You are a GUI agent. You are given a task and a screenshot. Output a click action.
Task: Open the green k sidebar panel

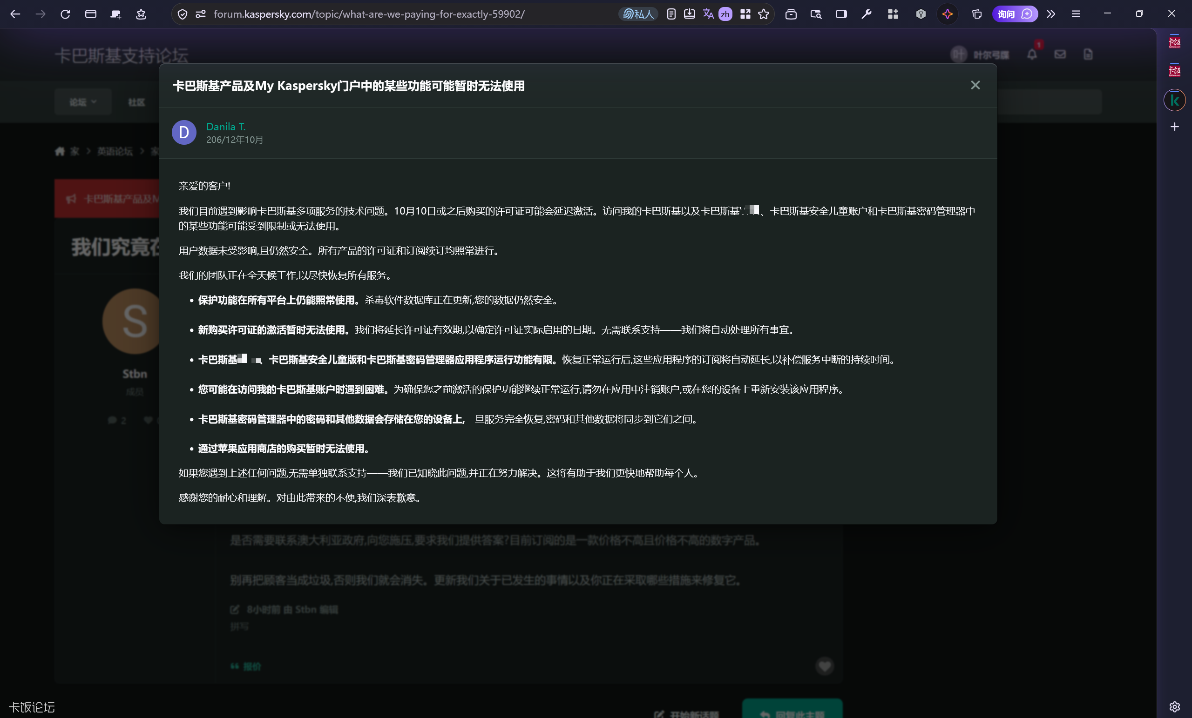click(x=1175, y=100)
